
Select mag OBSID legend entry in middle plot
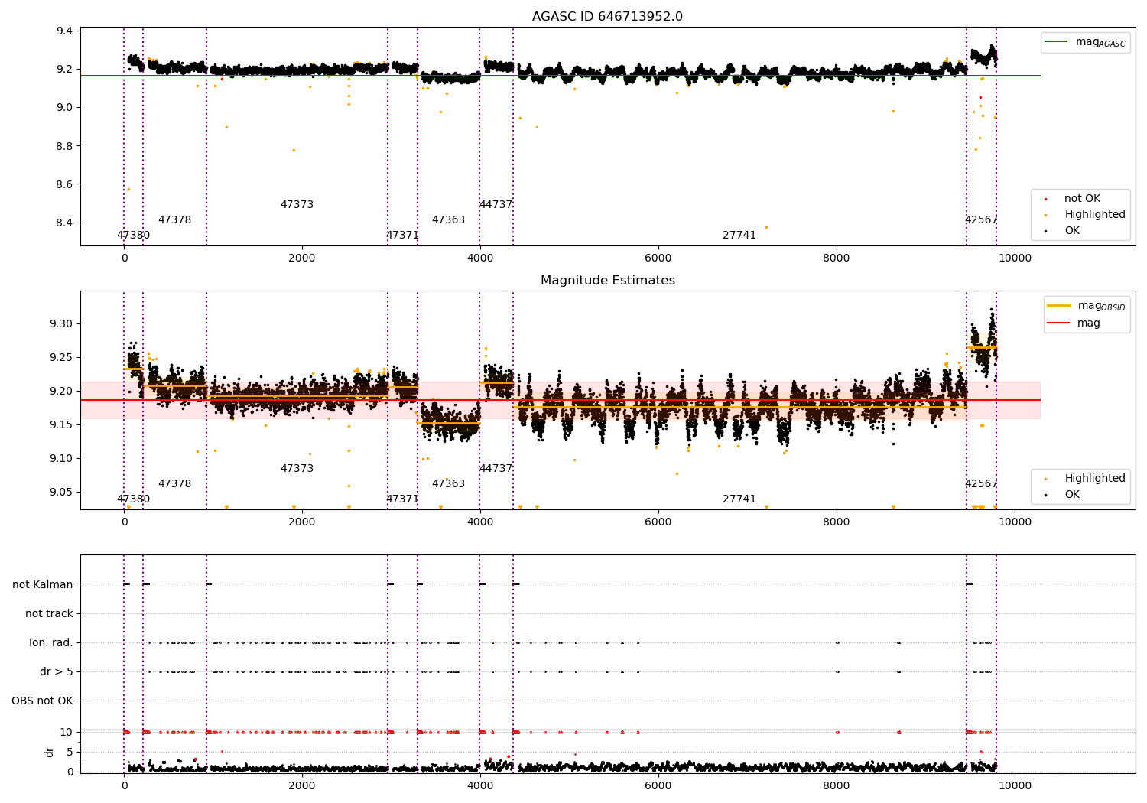point(1086,306)
